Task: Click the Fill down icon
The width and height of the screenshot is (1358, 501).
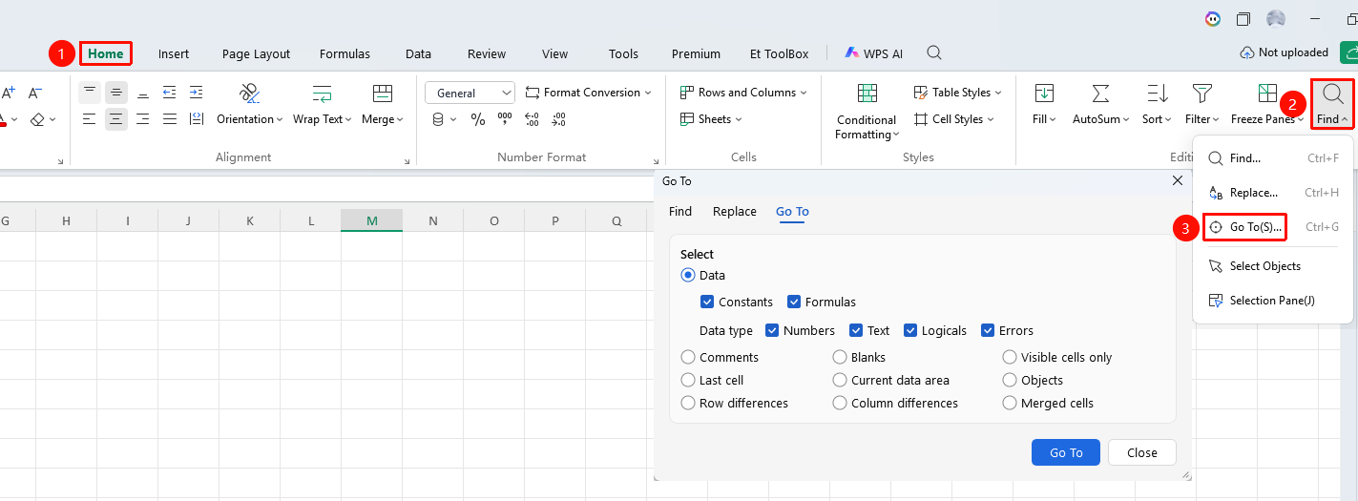Action: point(1045,94)
